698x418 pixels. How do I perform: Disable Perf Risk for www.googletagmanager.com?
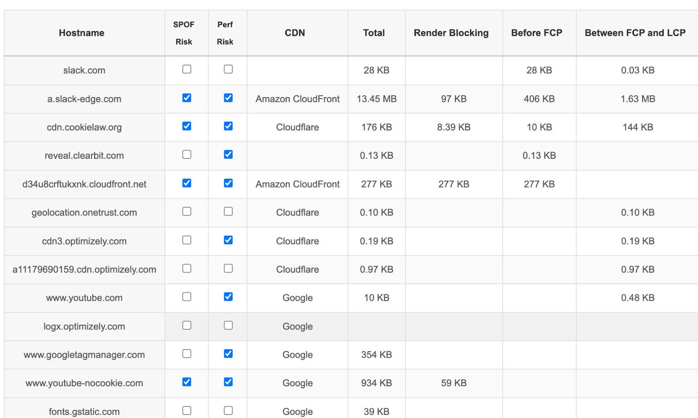tap(228, 354)
